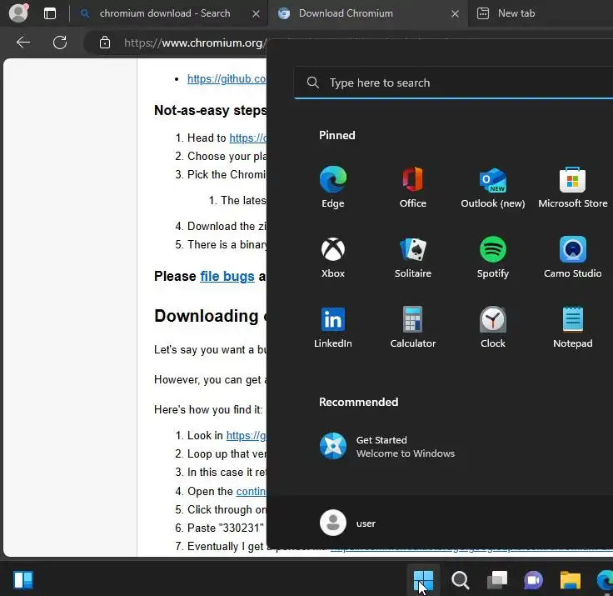The width and height of the screenshot is (613, 596).
Task: Open the user account menu
Action: (347, 523)
